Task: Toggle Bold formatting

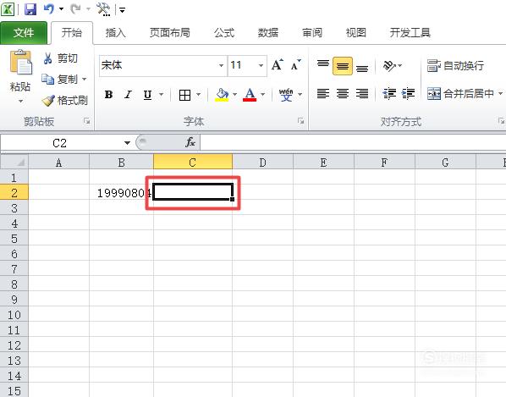Action: click(x=109, y=95)
